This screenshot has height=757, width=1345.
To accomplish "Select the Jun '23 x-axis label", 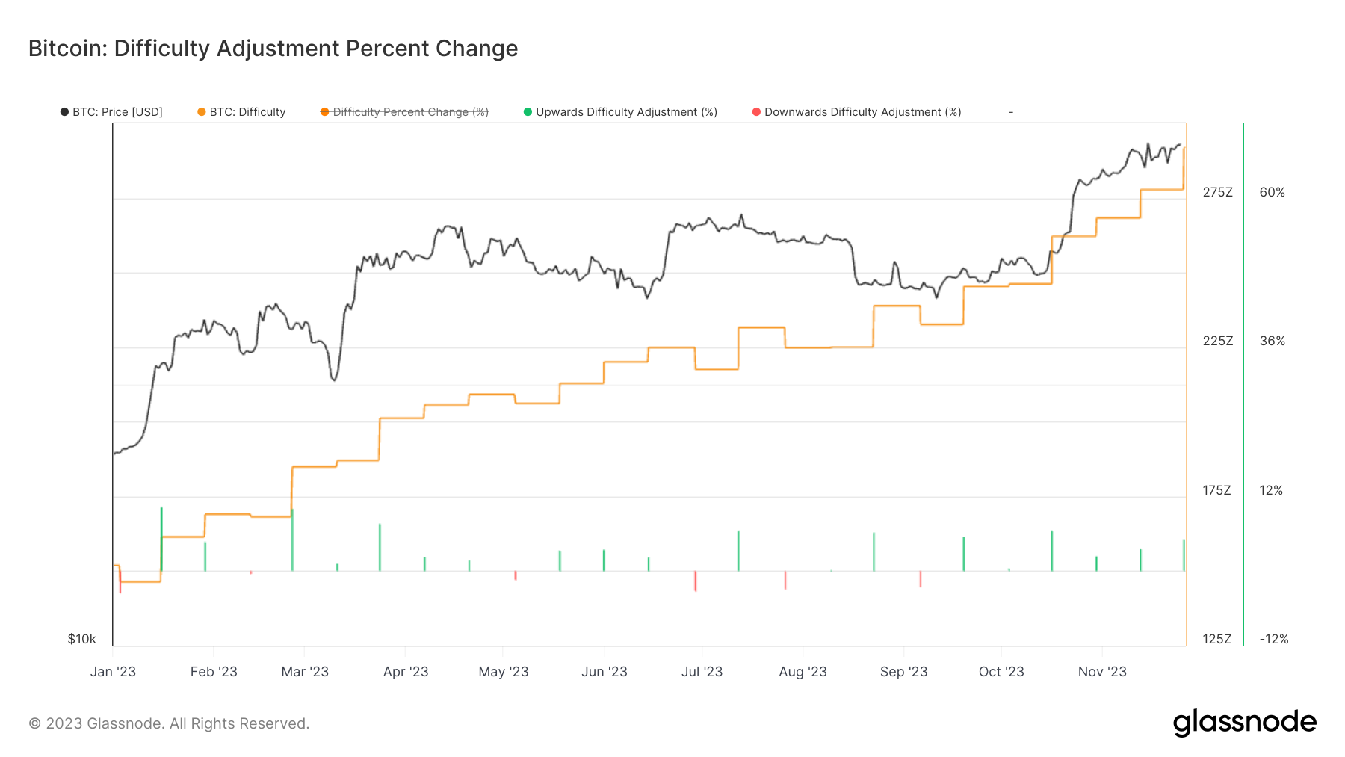I will (605, 672).
